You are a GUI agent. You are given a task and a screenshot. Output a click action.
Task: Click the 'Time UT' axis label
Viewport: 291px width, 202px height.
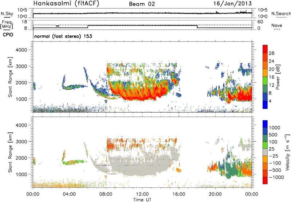(142, 200)
